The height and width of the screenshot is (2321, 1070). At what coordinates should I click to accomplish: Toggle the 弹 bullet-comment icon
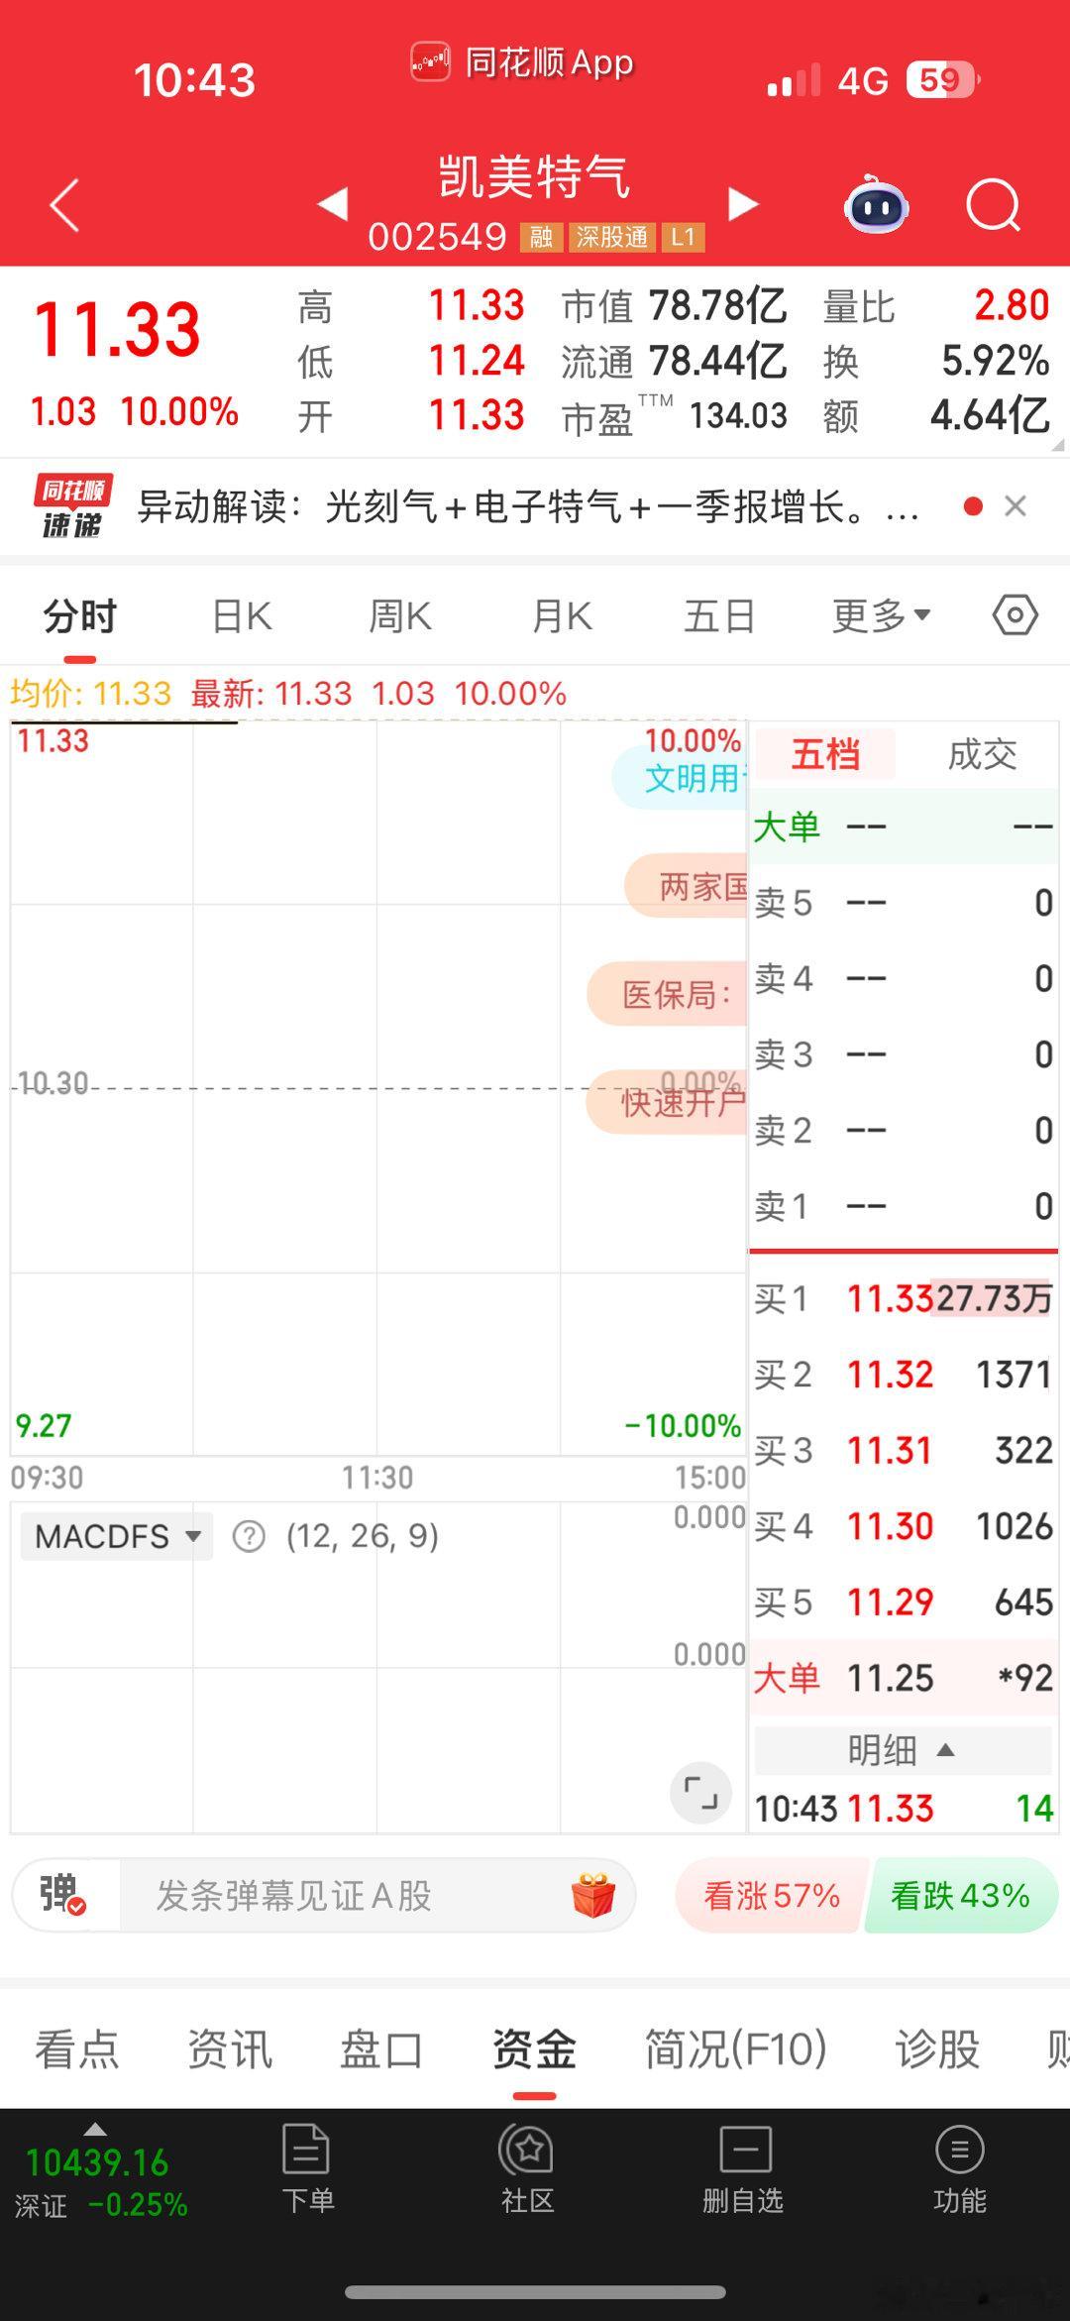tap(62, 1895)
